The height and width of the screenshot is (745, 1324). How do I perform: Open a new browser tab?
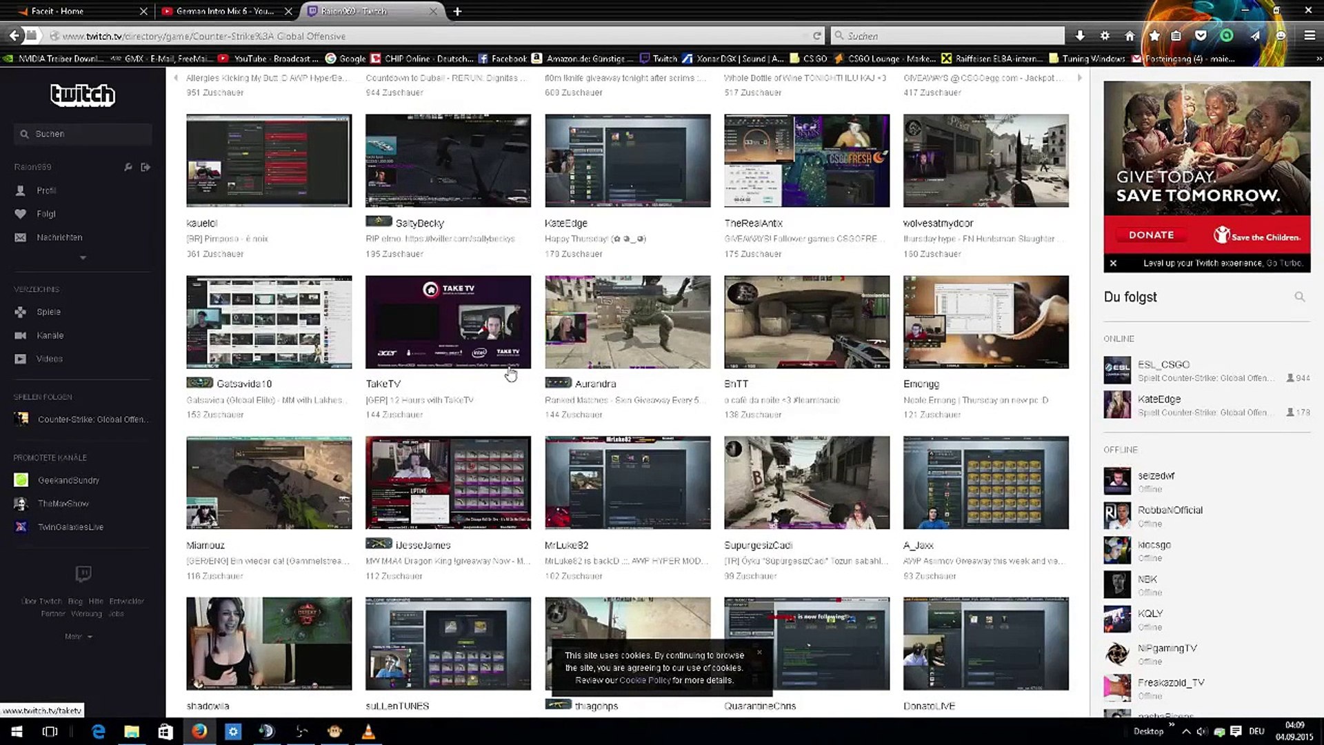tap(457, 11)
